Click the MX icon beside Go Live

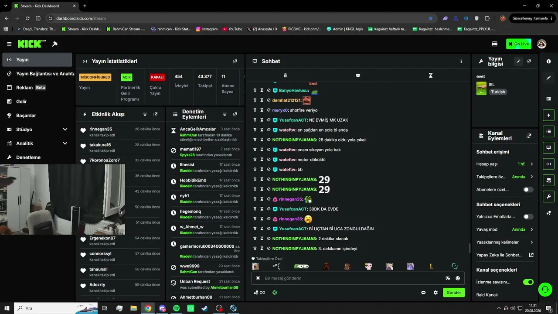(495, 44)
